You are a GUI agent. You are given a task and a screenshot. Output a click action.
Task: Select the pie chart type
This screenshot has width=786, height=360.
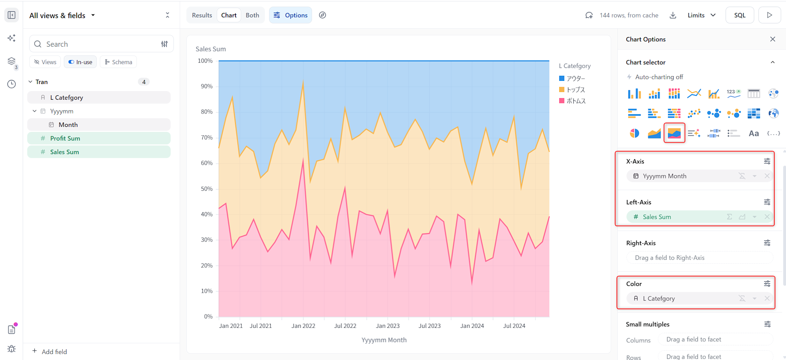(634, 133)
